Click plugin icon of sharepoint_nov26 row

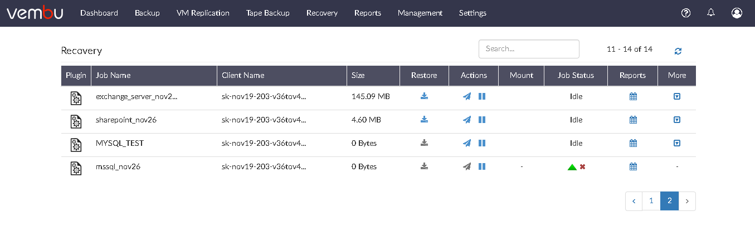[76, 121]
